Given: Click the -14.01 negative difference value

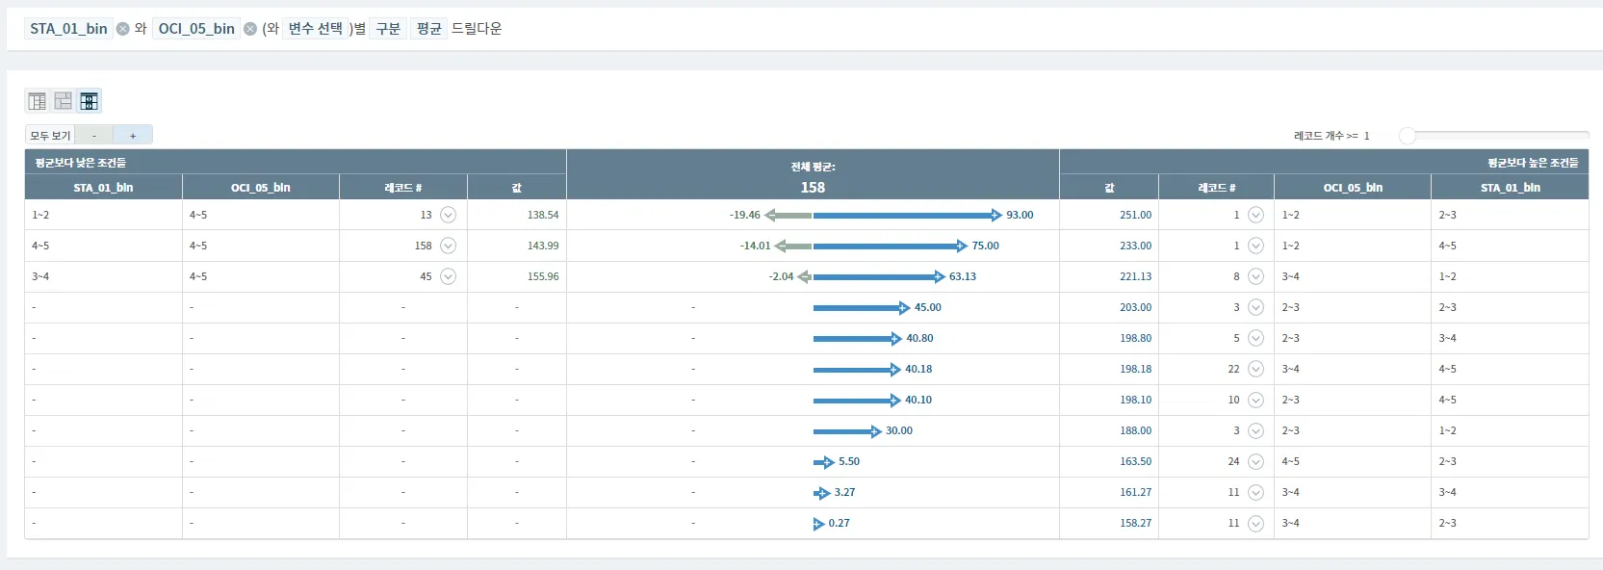Looking at the screenshot, I should 756,246.
